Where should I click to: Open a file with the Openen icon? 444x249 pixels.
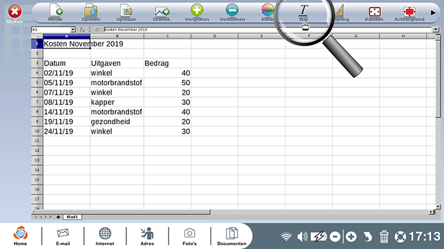point(91,12)
